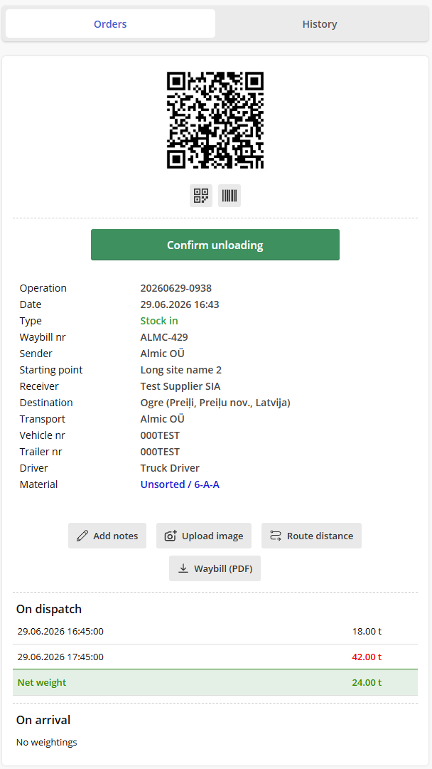
Task: Click the route arrows icon on Route distance
Action: 276,536
